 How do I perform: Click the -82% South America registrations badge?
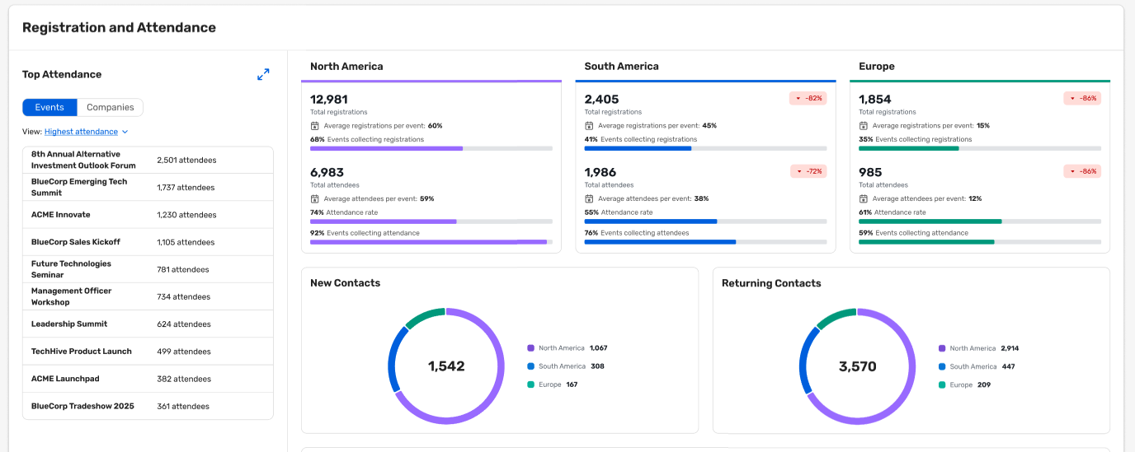808,98
